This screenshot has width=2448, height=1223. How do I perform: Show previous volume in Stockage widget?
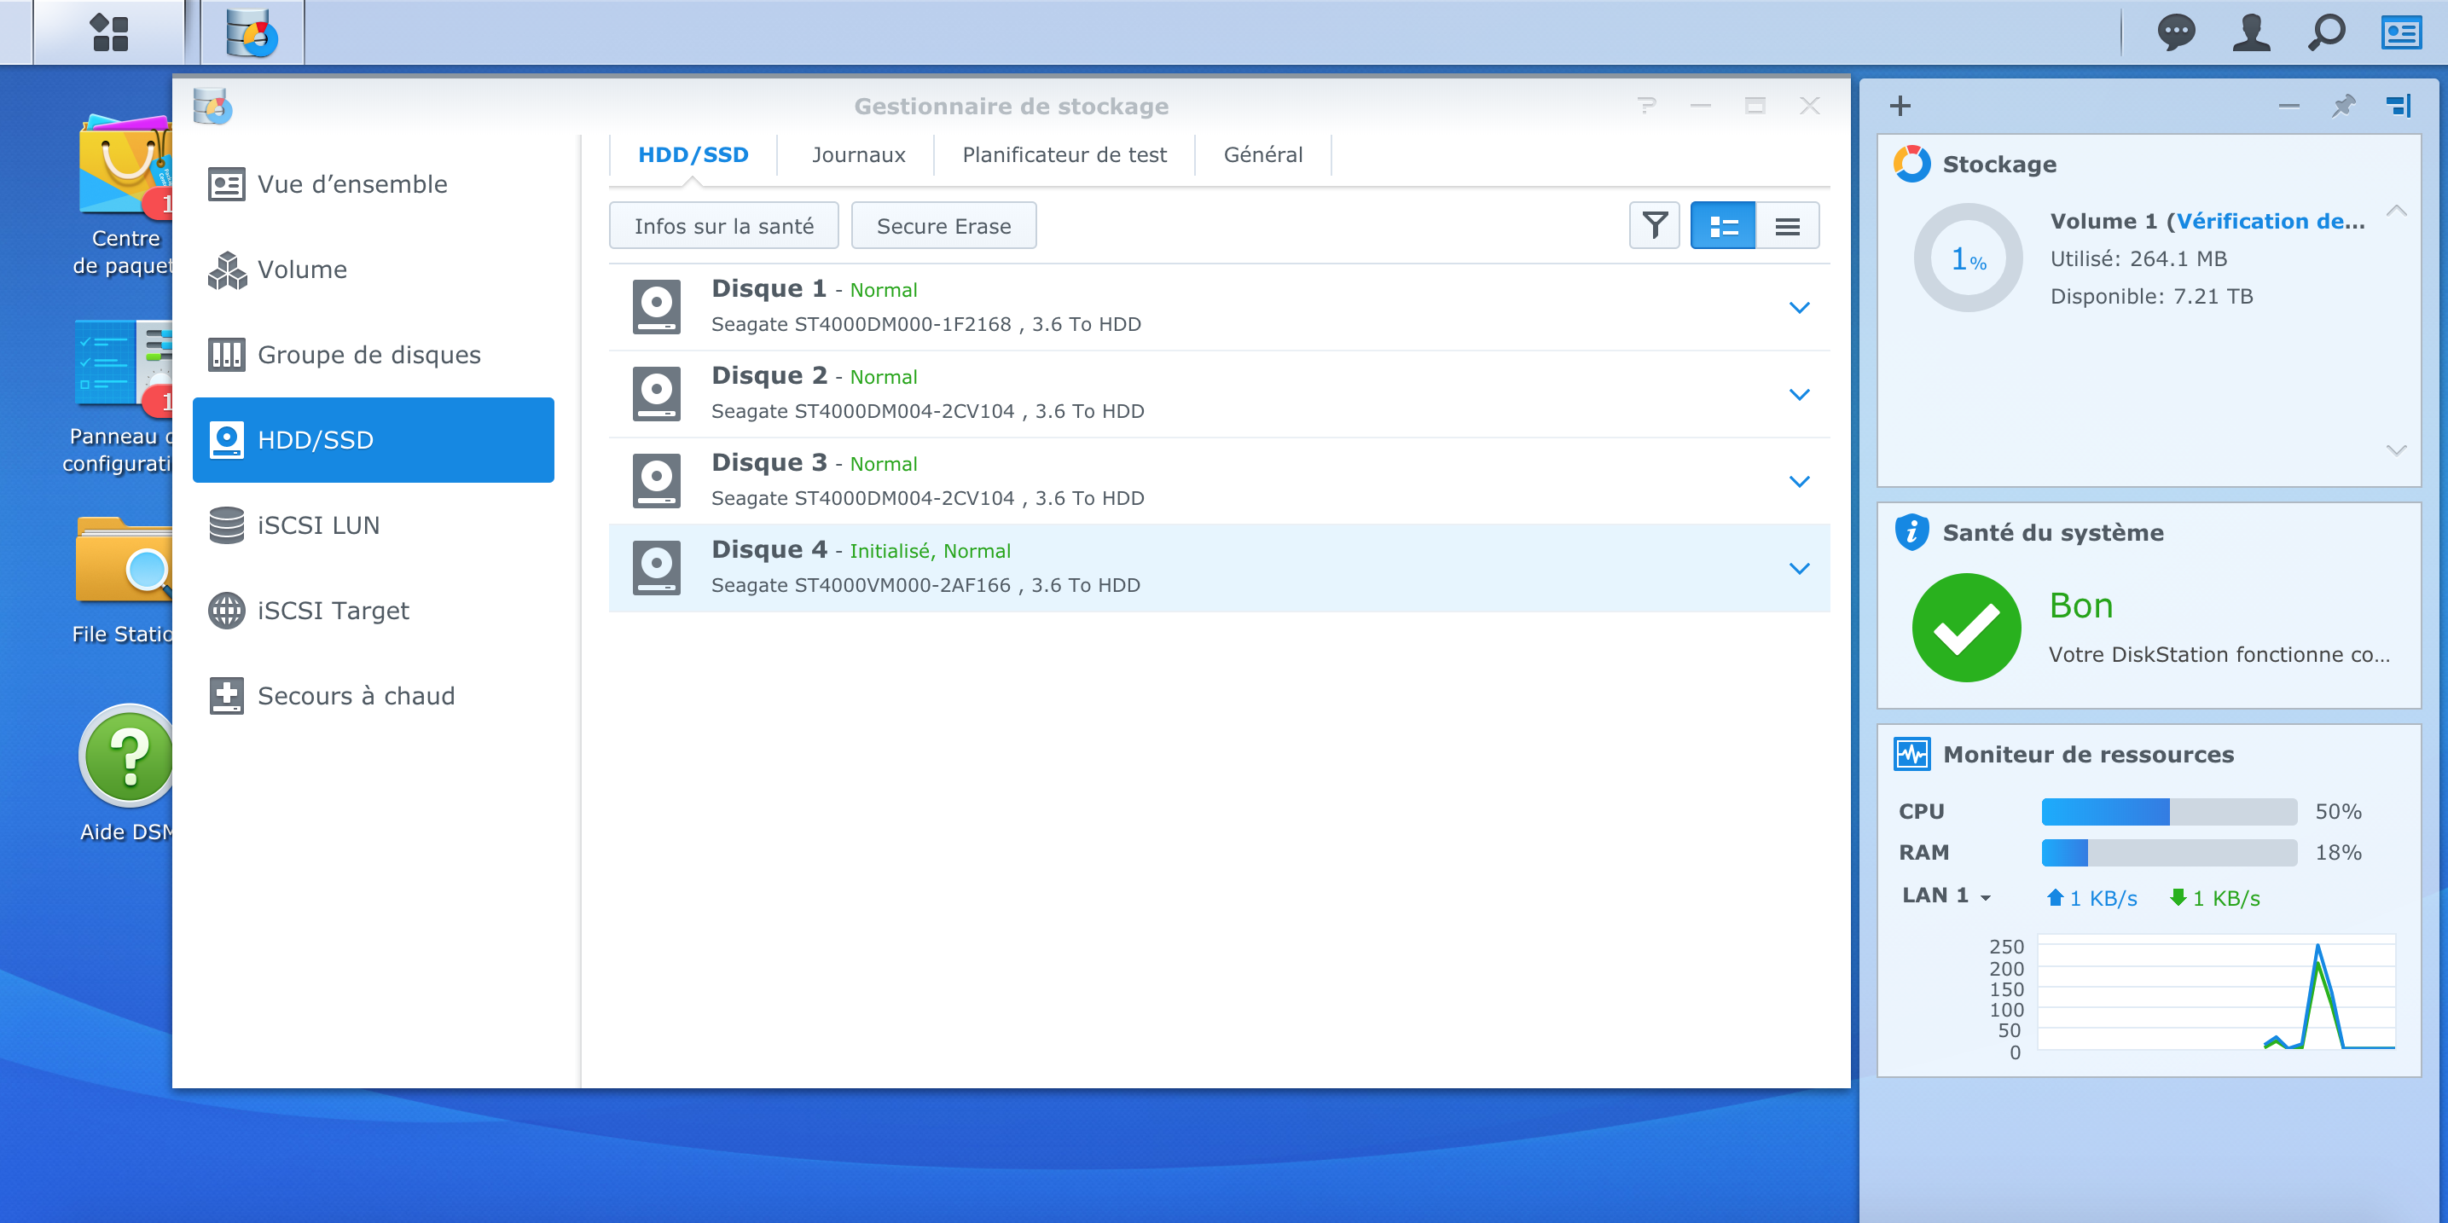(2396, 210)
